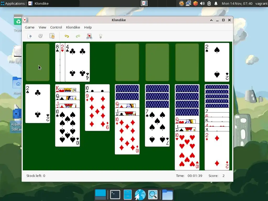This screenshot has height=201, width=268.
Task: Select the King of hearts card
Action: coord(68,88)
